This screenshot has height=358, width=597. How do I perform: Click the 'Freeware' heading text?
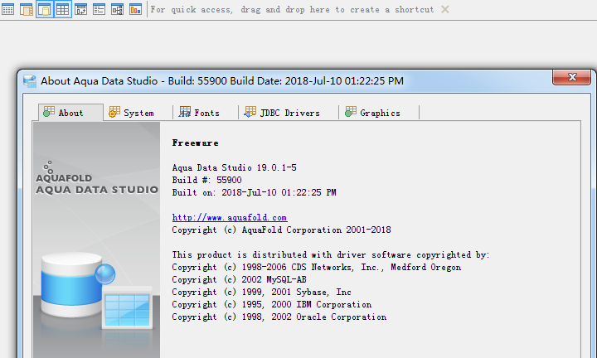pyautogui.click(x=196, y=143)
